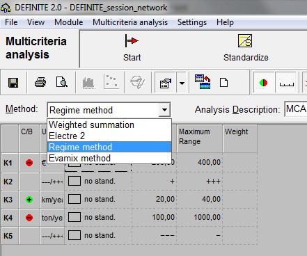Click the Analysis Description input field
The image size is (307, 256).
(296, 109)
